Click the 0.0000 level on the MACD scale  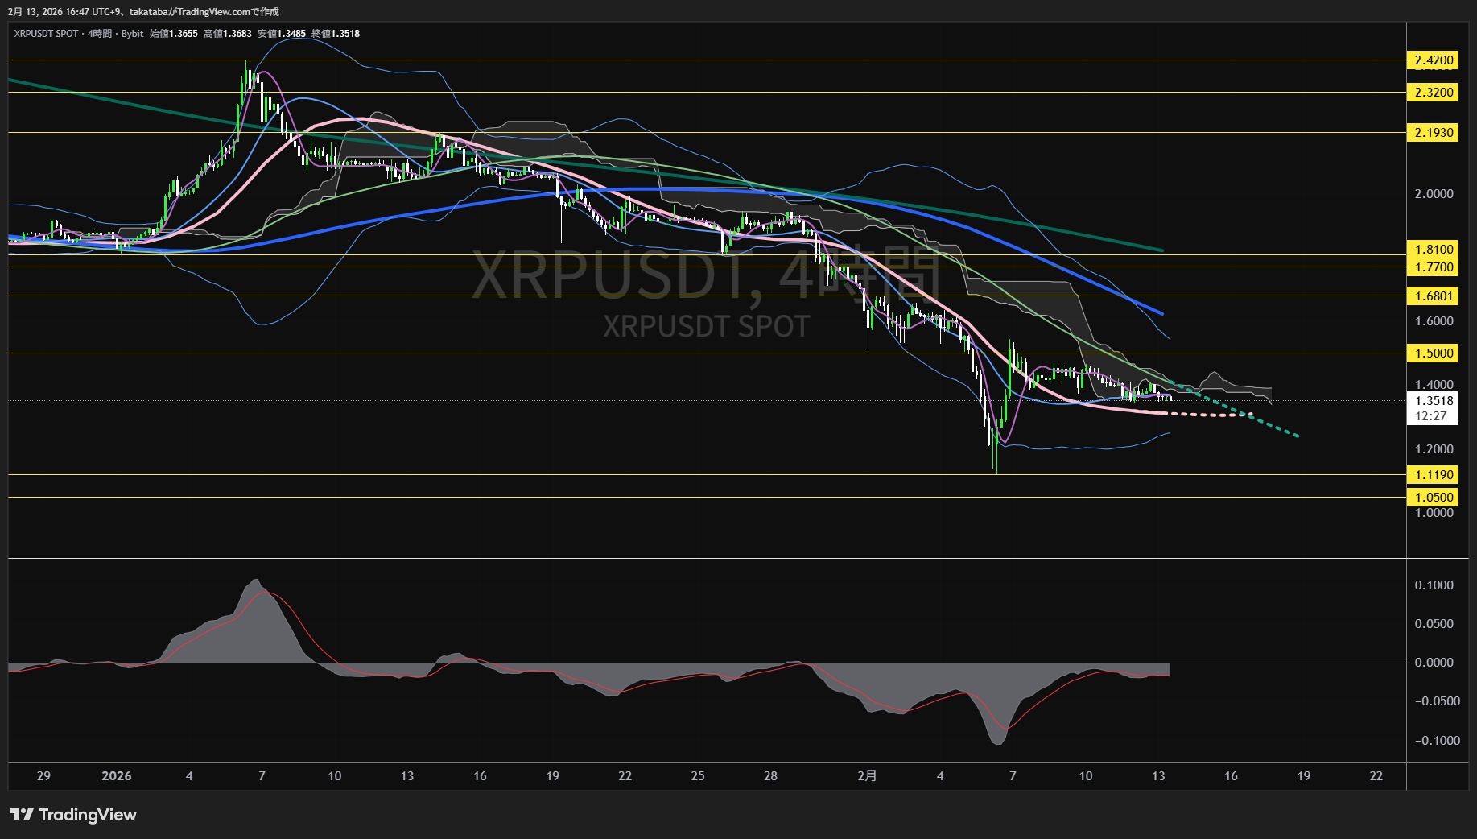pos(1434,663)
